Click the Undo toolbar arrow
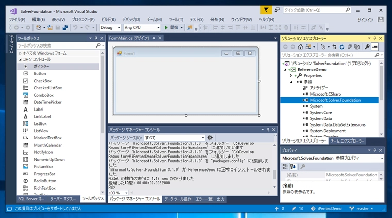This screenshot has height=218, width=392. pos(75,27)
